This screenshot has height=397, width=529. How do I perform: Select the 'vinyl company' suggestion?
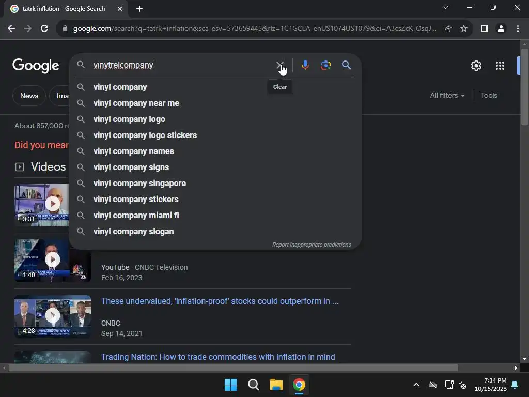(215, 87)
